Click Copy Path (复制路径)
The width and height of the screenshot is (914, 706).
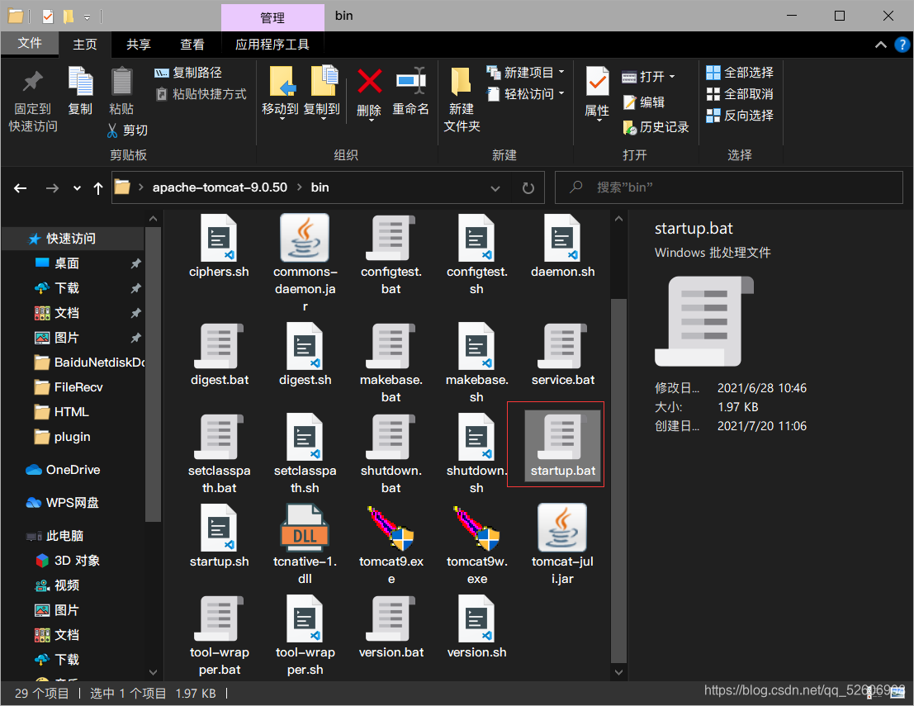(187, 73)
